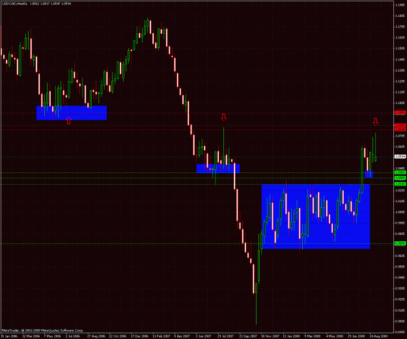Click the 17 Dec 2006 date label

point(139,336)
